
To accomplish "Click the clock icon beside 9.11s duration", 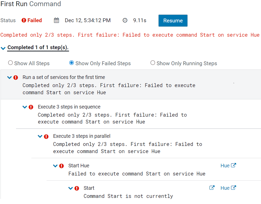I will [125, 20].
